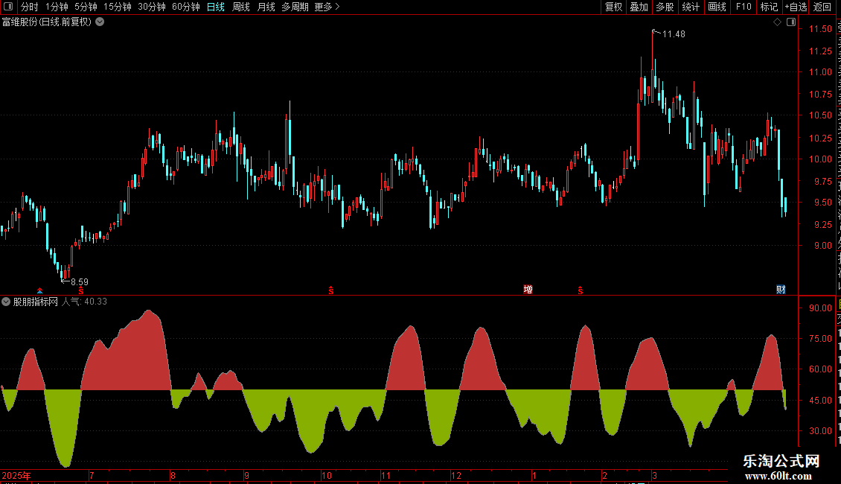Click the S marker near the 8.59 low
The image size is (841, 484).
(81, 290)
